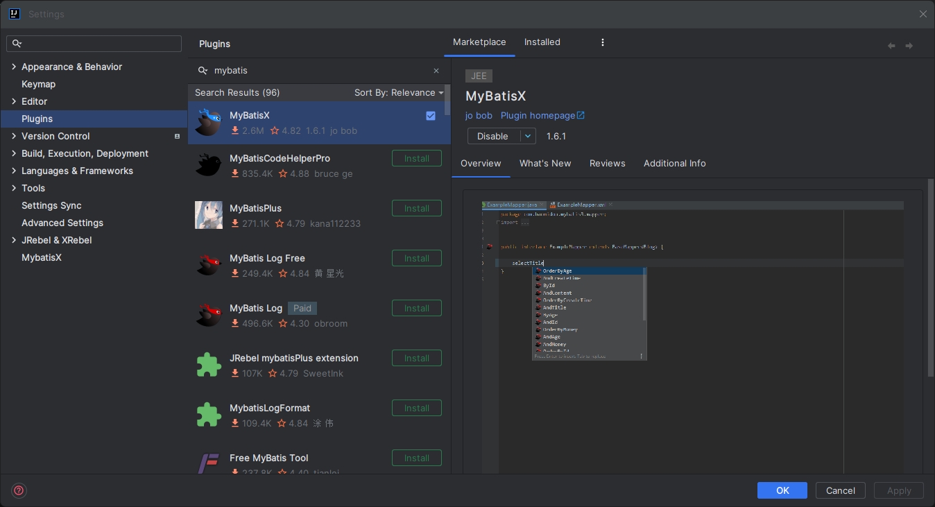Open the Sort By Relevance dropdown

[x=399, y=93]
